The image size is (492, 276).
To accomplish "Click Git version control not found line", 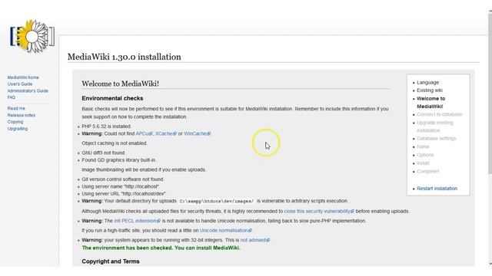I will (123, 179).
